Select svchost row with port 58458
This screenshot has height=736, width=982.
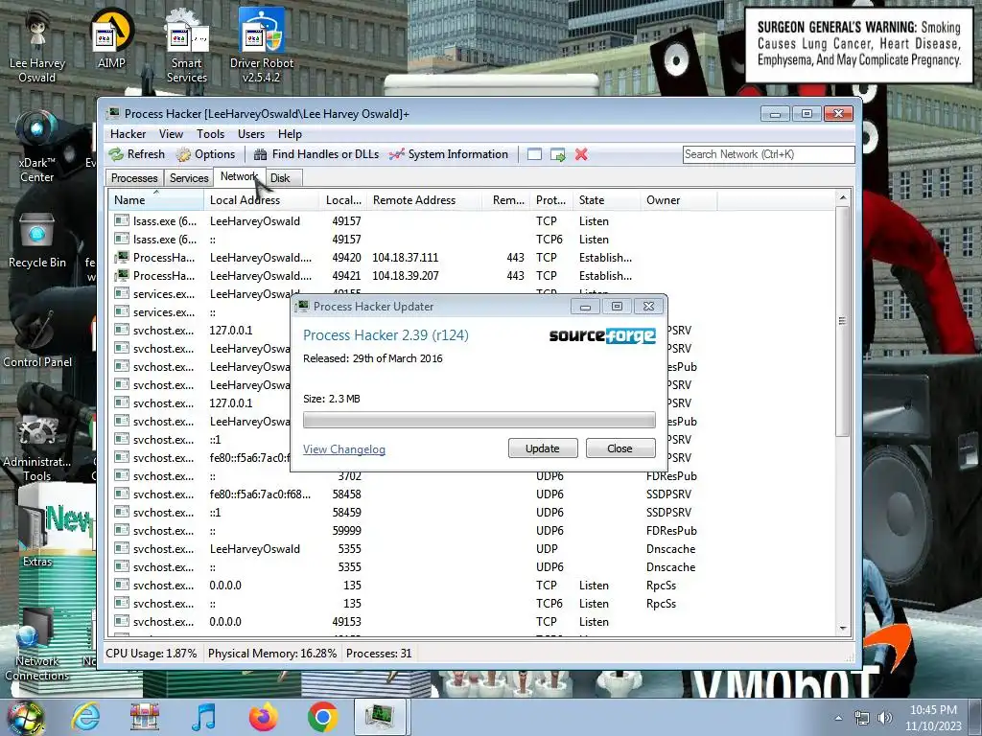[472, 494]
